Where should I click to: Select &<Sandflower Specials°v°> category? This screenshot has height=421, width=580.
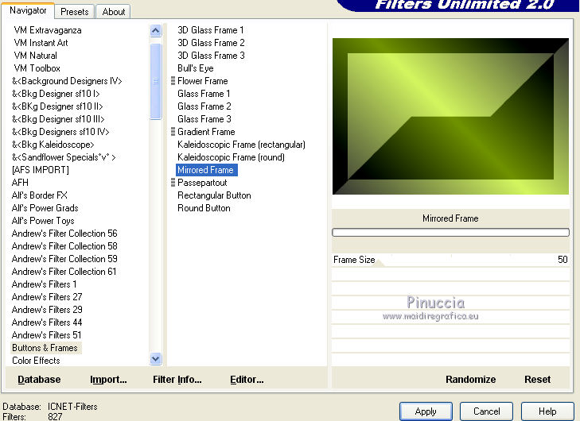coord(64,157)
